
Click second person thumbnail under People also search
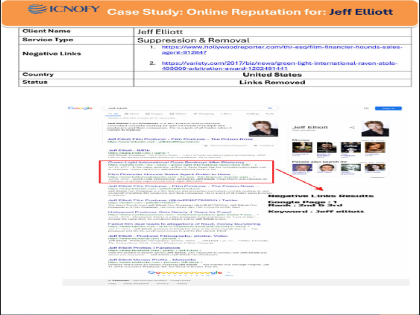coord(326,168)
